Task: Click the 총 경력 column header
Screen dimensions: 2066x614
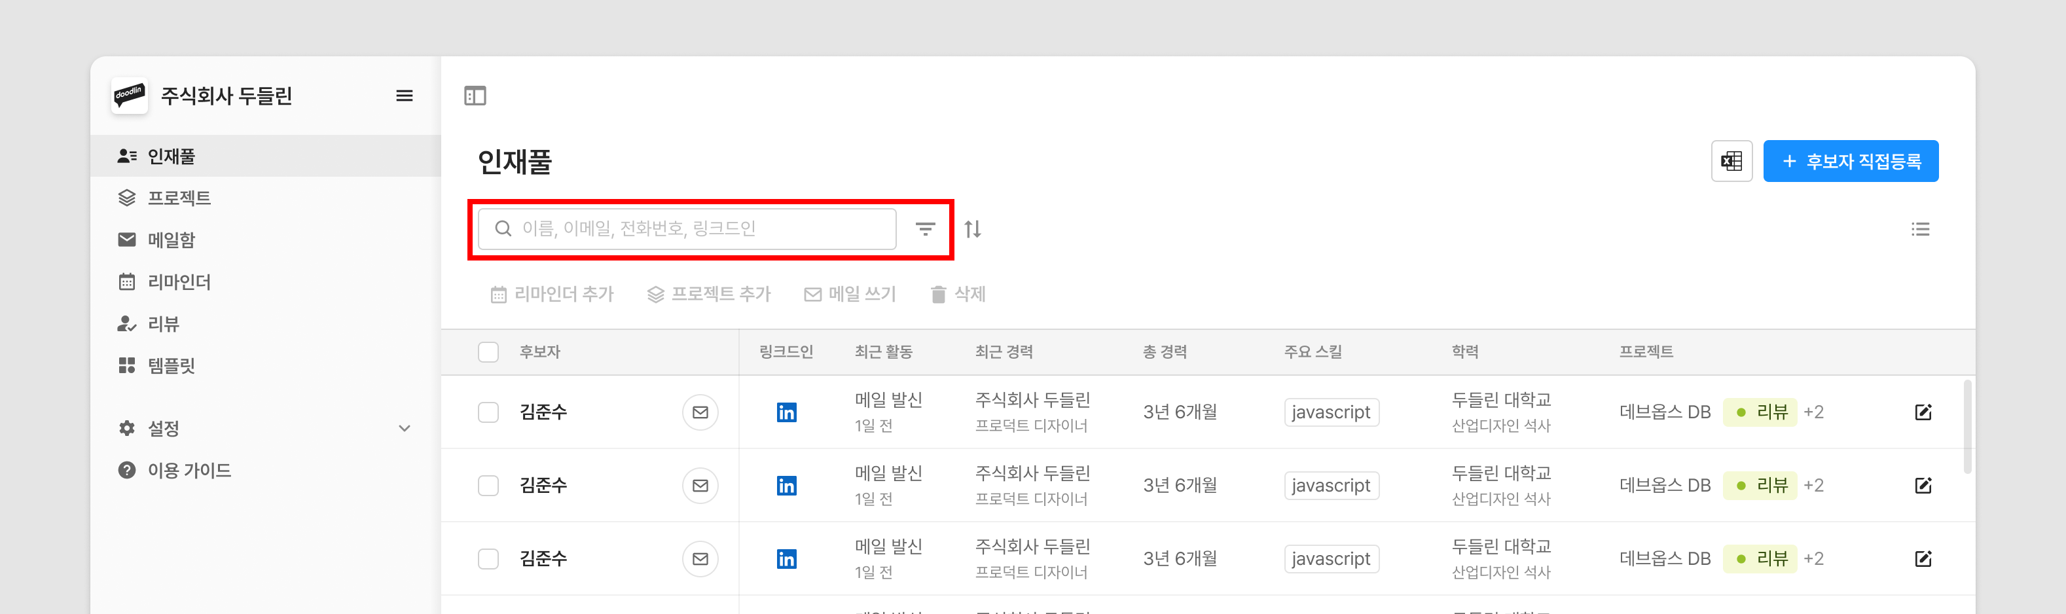Action: (1165, 352)
